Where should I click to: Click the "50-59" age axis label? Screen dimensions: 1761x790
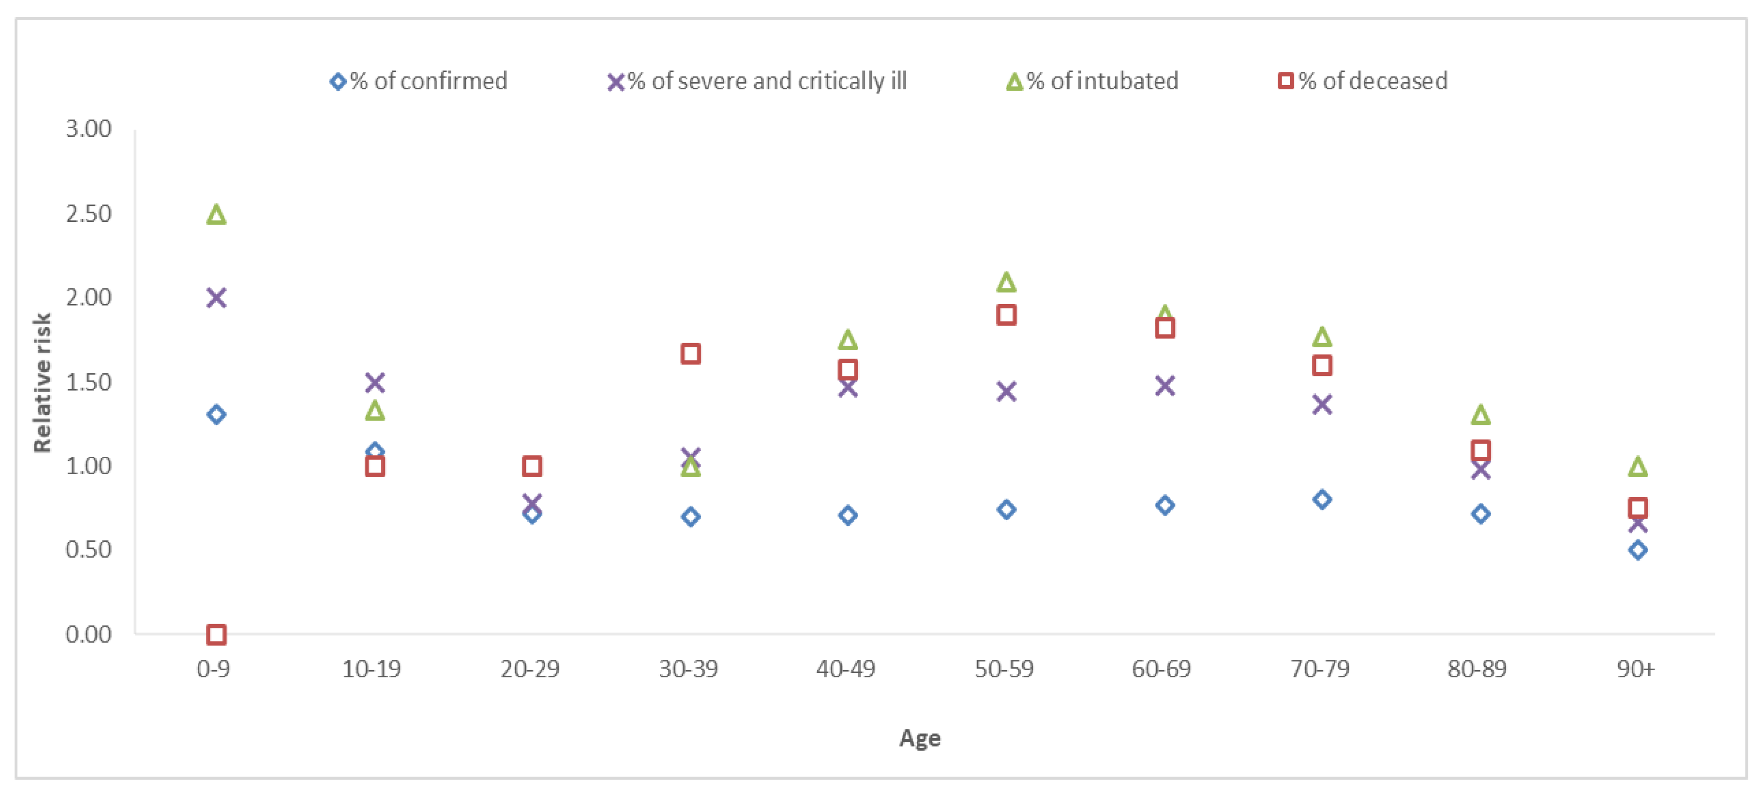1003,668
